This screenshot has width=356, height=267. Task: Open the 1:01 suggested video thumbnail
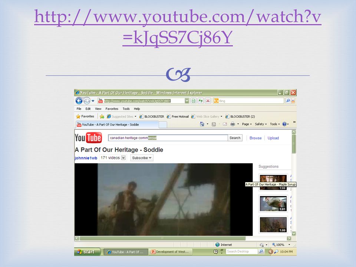(273, 204)
